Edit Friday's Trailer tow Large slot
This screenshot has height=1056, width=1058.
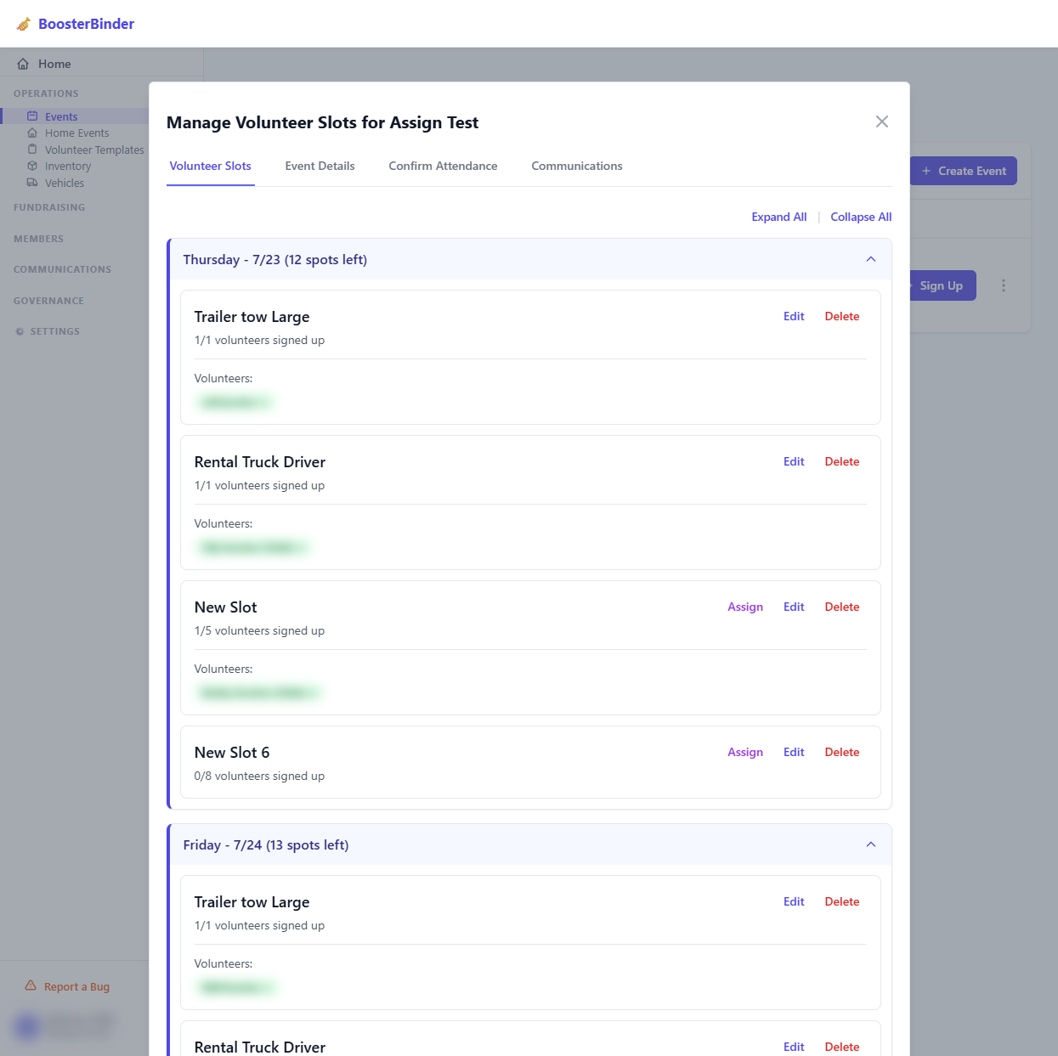(794, 901)
